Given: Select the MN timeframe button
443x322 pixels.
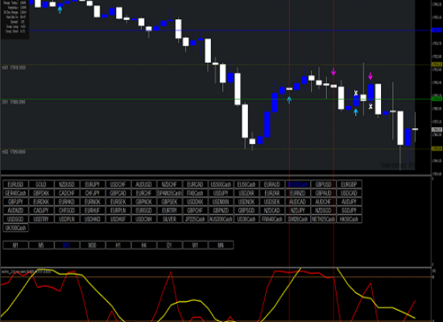Looking at the screenshot, I should click(x=221, y=246).
